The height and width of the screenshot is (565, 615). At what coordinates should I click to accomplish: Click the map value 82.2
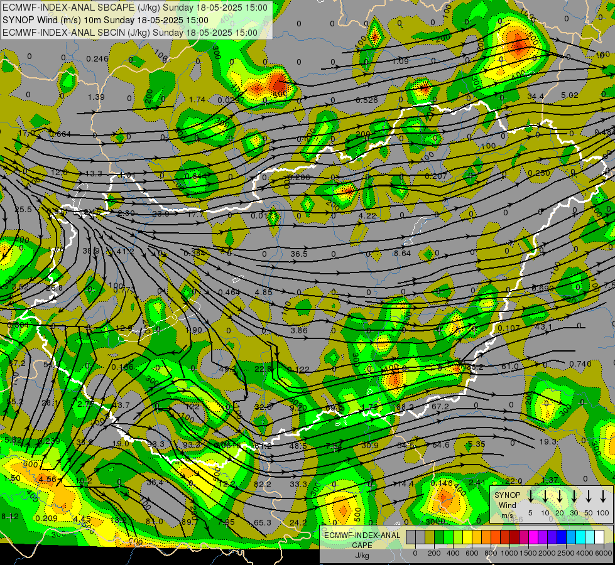[x=263, y=484]
